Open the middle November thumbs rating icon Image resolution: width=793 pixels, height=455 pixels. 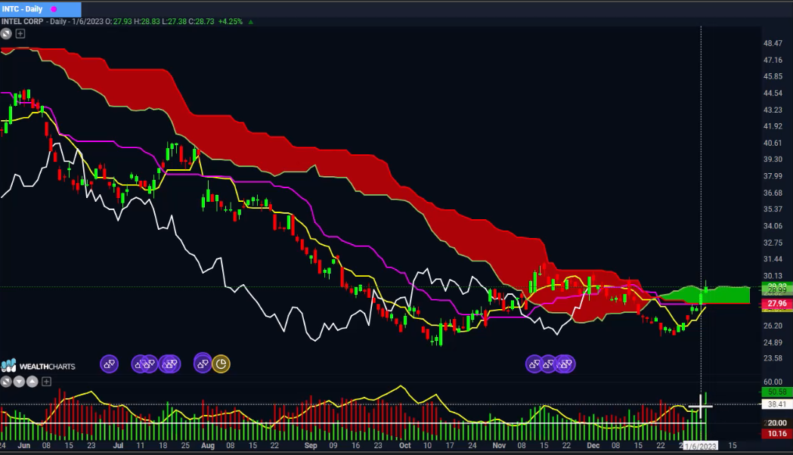click(549, 364)
